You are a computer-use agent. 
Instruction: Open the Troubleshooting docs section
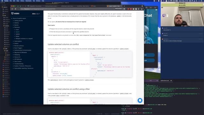tap(19, 64)
